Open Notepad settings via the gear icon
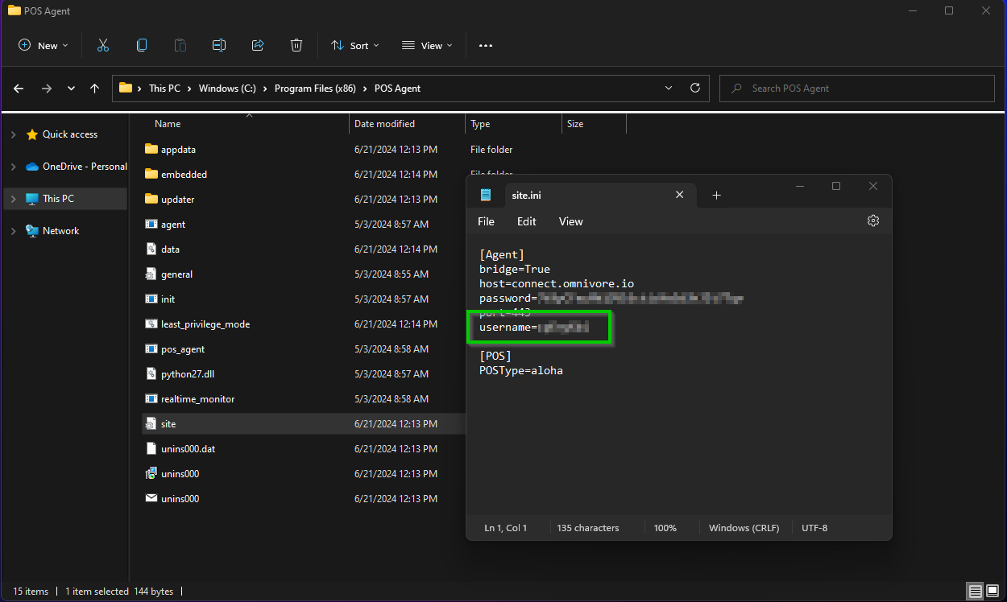 point(872,221)
